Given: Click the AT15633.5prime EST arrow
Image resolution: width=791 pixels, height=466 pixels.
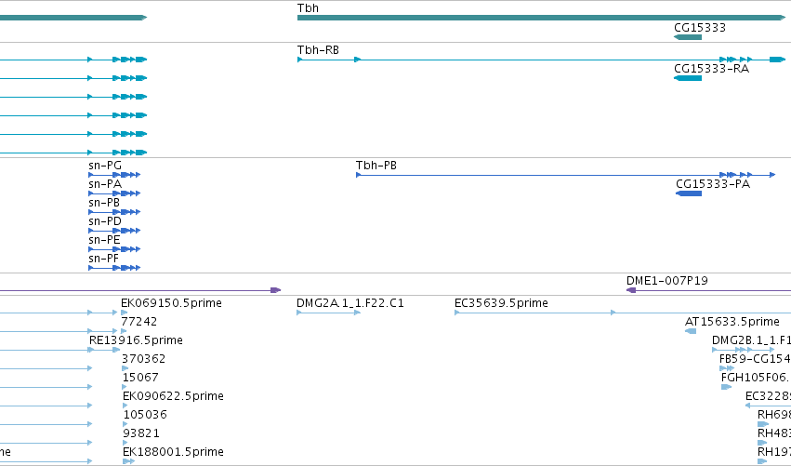Looking at the screenshot, I should 691,331.
